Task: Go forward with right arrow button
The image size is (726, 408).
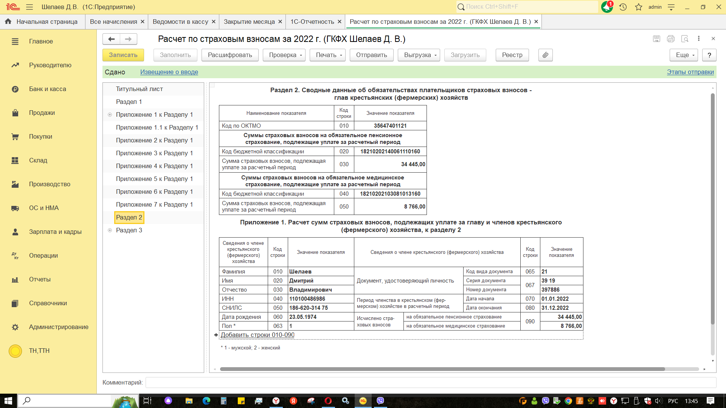Action: pyautogui.click(x=129, y=39)
